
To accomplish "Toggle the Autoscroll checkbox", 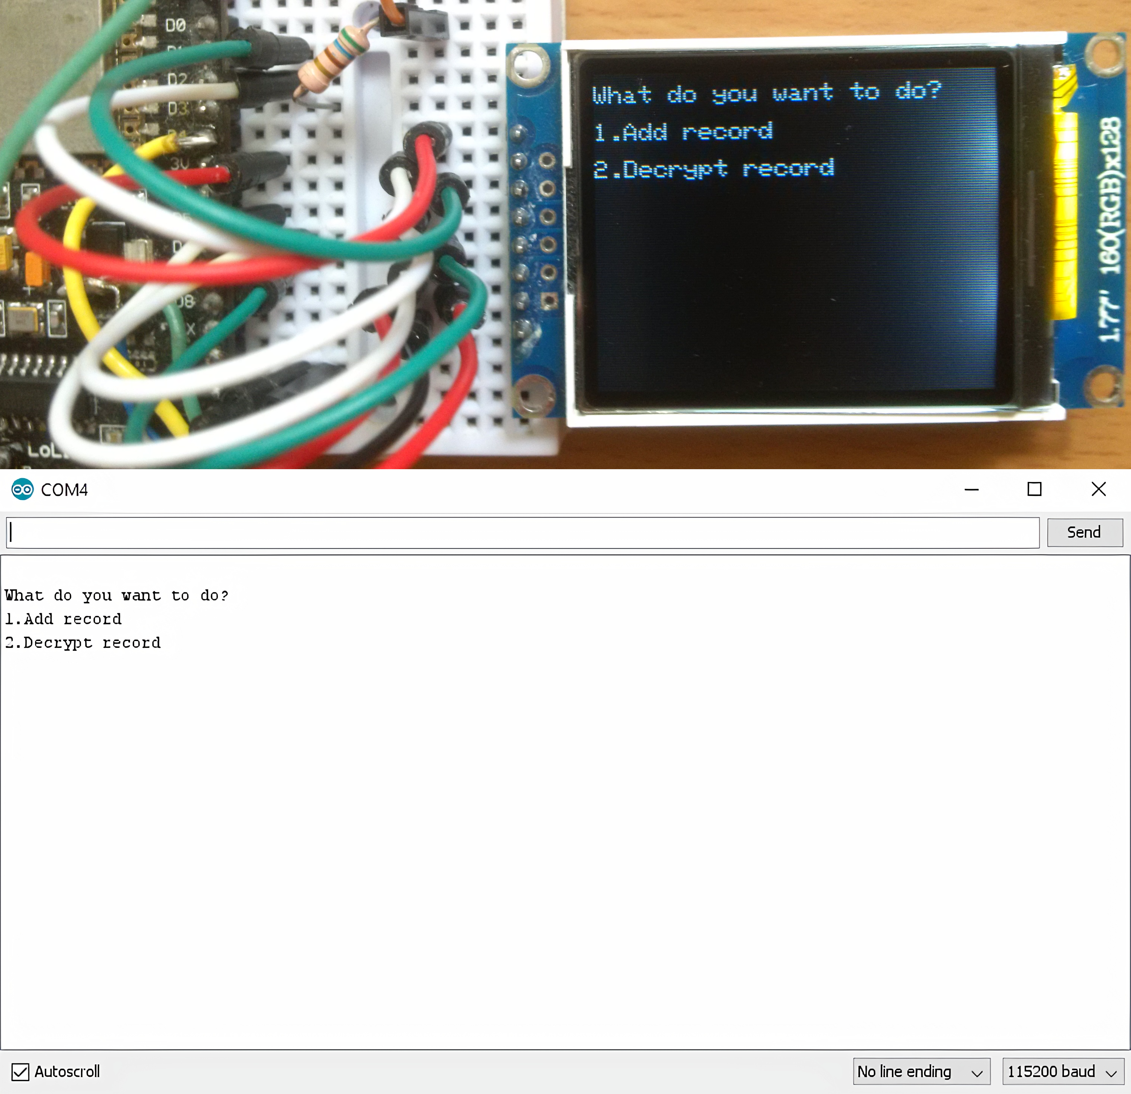I will point(20,1072).
